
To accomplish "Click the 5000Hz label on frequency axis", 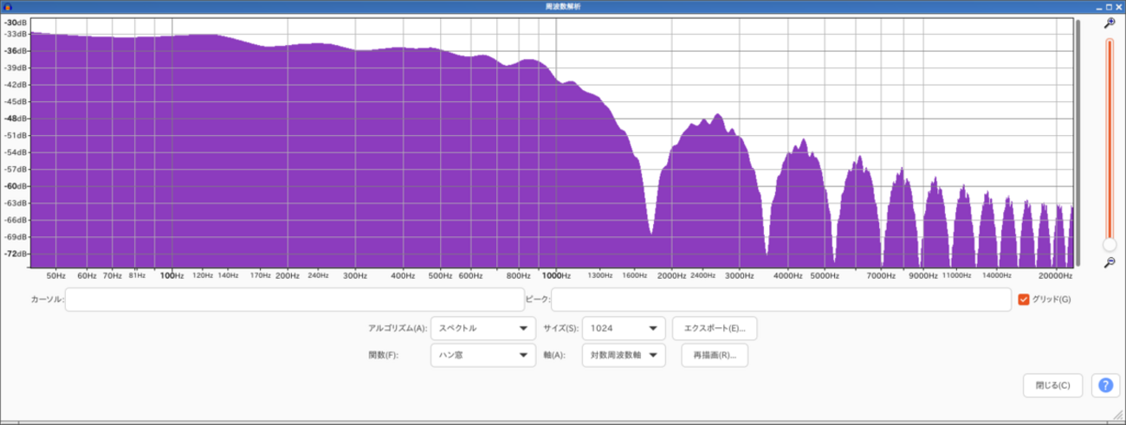I will [x=824, y=275].
